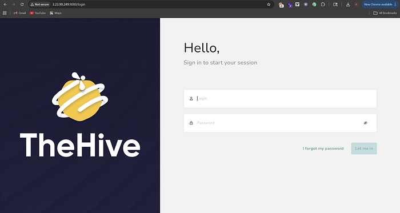The height and width of the screenshot is (213, 400).
Task: Click the Login username input field
Action: coord(280,99)
